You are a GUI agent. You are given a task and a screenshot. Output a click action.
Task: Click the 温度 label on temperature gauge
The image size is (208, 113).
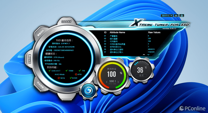coord(141,75)
